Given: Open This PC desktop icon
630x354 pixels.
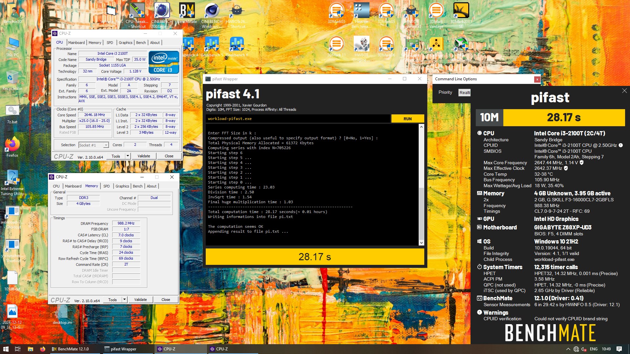Looking at the screenshot, I should click(x=12, y=47).
